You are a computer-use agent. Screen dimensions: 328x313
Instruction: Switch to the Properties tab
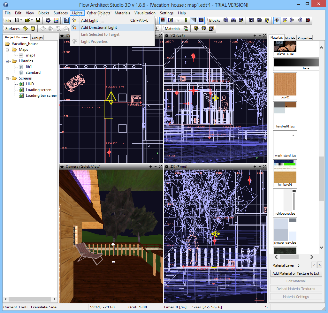point(305,38)
